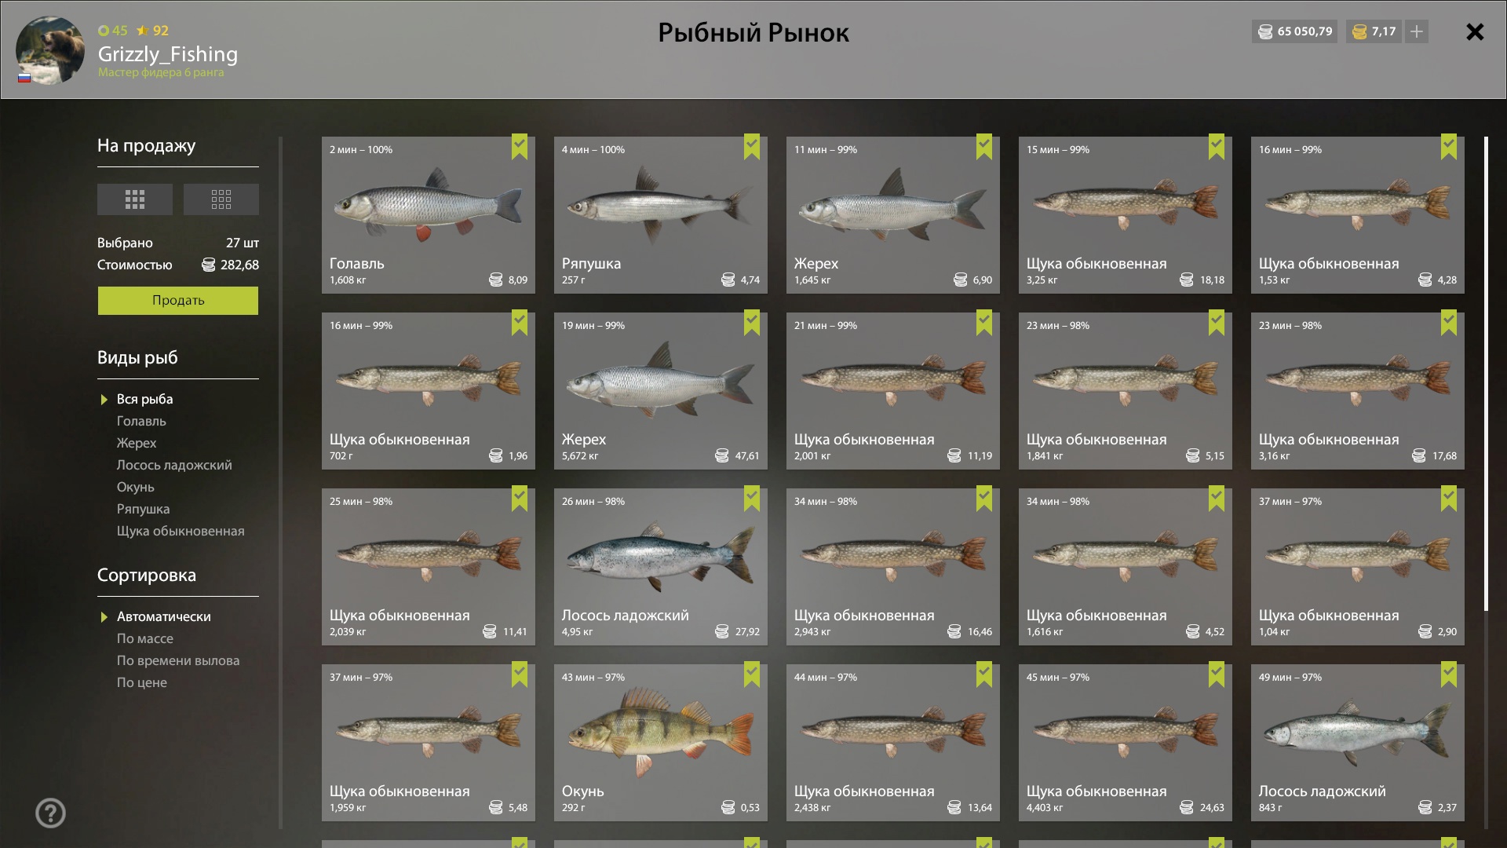Image resolution: width=1507 pixels, height=848 pixels.
Task: Switch to the large grid view icon
Action: (x=135, y=199)
